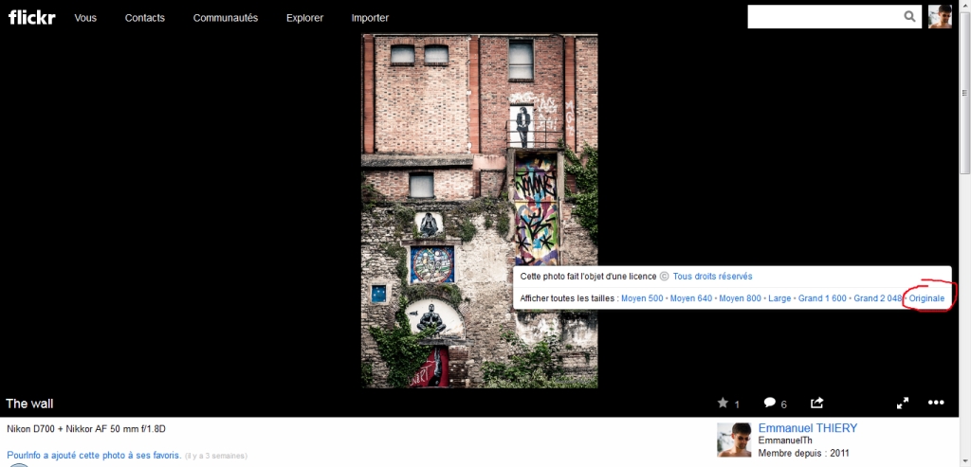Open the Communautés menu

coord(226,18)
